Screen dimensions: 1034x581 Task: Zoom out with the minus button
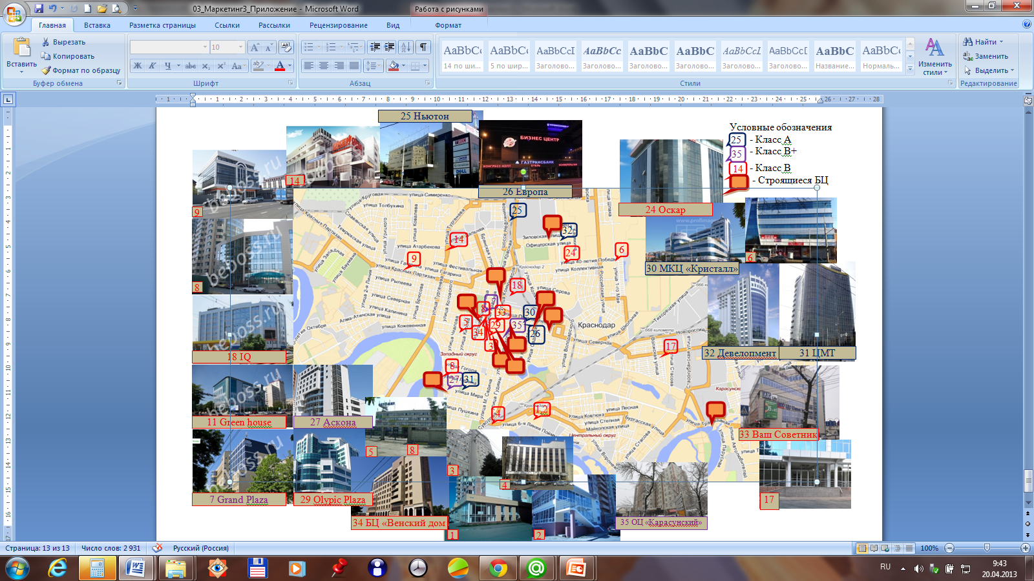[949, 548]
